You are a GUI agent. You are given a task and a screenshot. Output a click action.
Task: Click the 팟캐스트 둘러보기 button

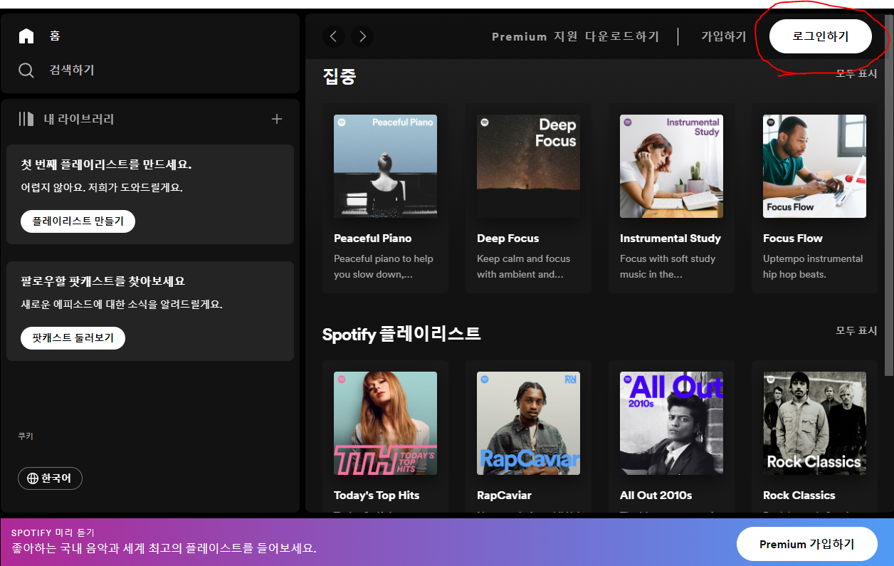click(73, 338)
